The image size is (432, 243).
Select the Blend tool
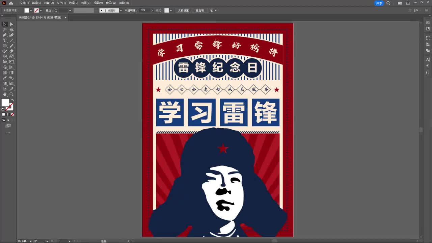11,78
